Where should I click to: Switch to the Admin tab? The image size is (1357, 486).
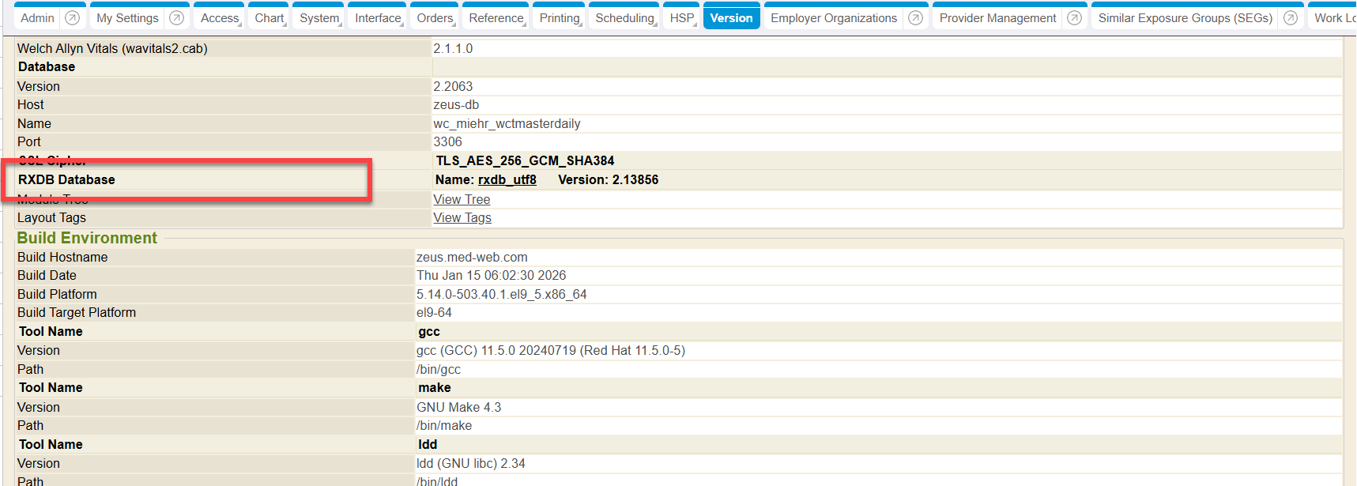pos(37,18)
